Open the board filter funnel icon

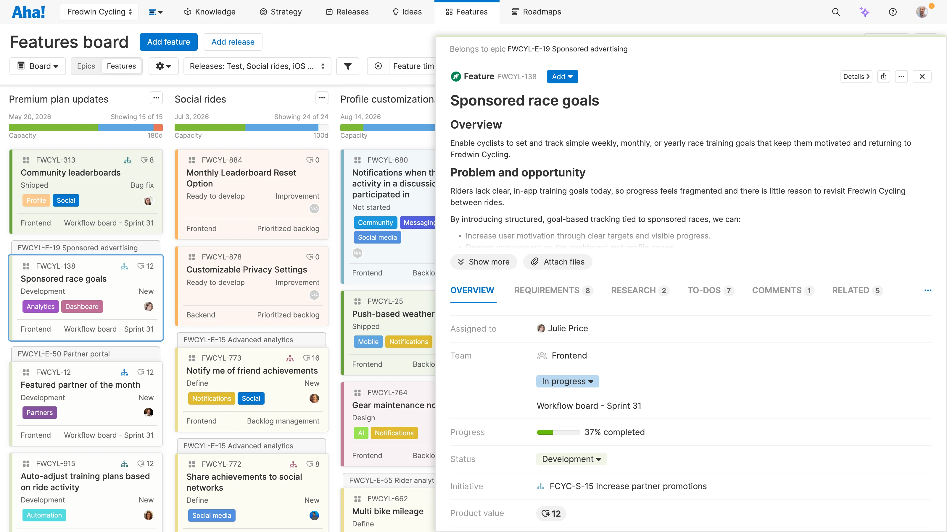pyautogui.click(x=347, y=66)
